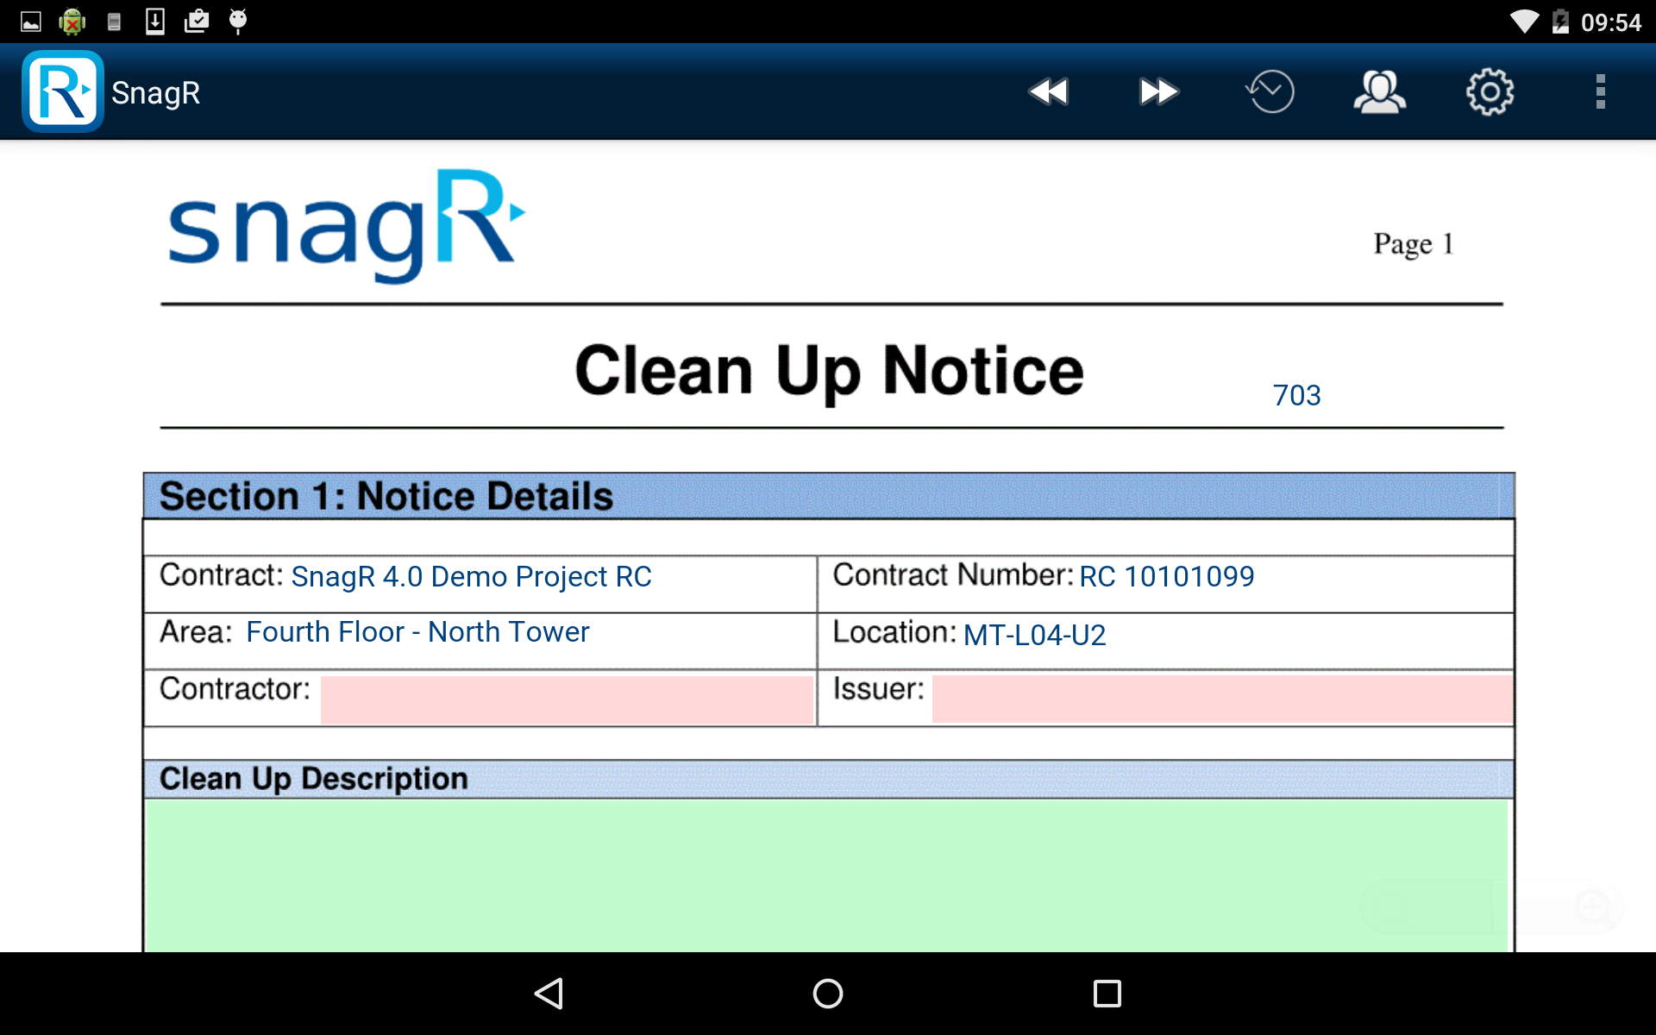Edit contract number RC 10101099

pos(1166,576)
